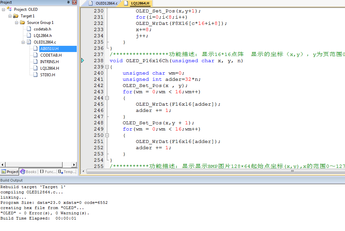345x231 pixels.
Task: Open LQ12864.H include under OLED12864.c
Action: pos(50,68)
